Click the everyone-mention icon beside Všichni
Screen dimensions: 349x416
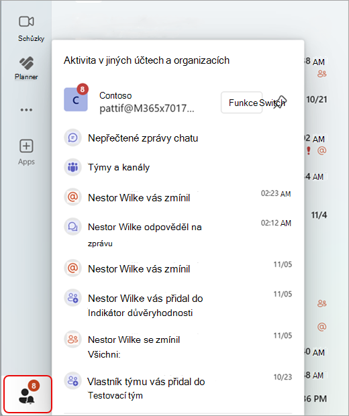72,339
